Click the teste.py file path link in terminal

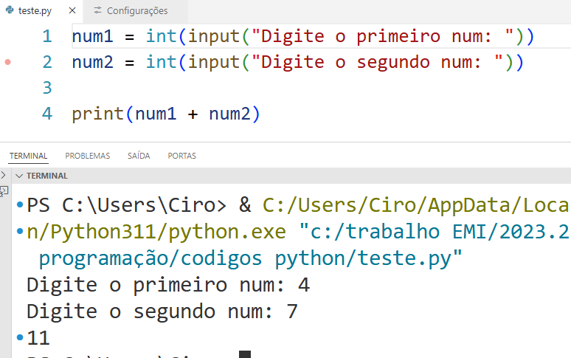251,258
